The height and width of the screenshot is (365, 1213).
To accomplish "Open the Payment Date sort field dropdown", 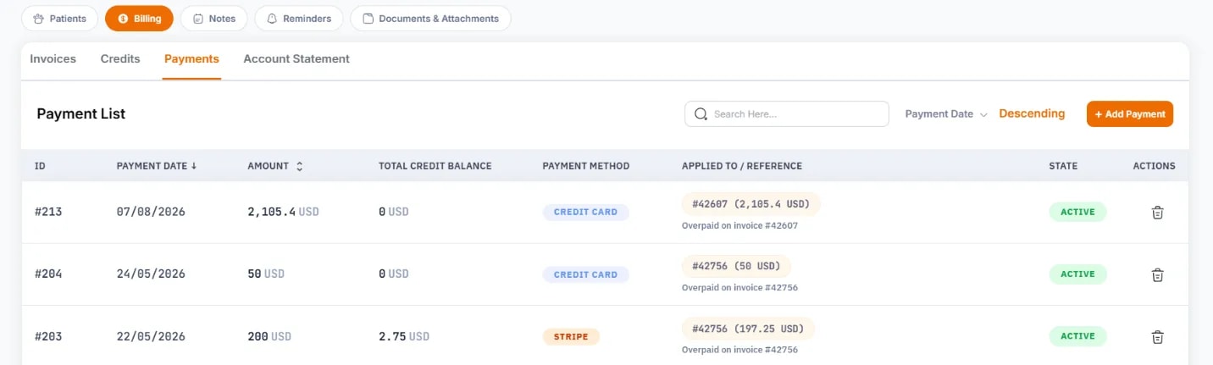I will [x=946, y=113].
